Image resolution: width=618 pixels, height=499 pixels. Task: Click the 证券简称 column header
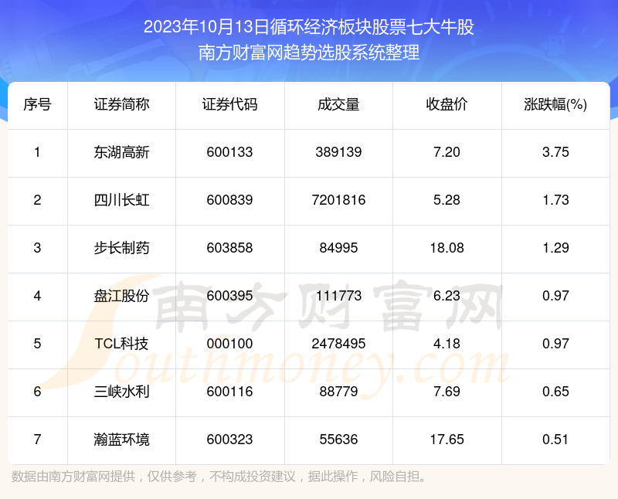click(x=121, y=104)
